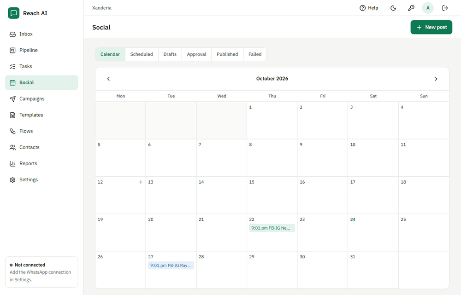Open Campaigns in the sidebar

coord(42,98)
